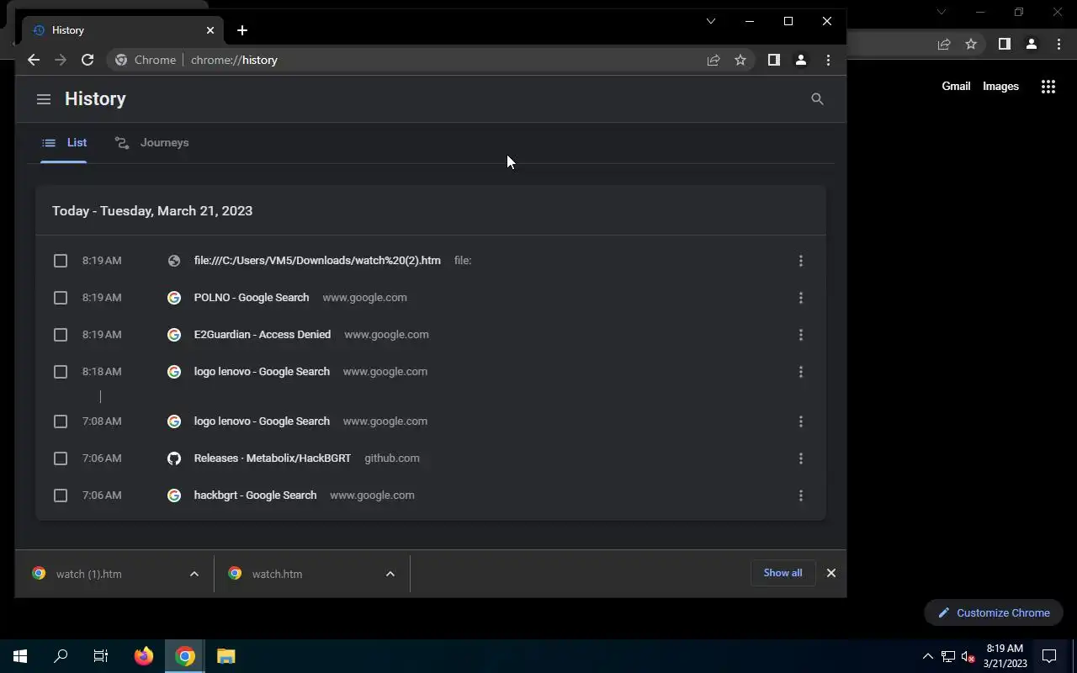This screenshot has height=673, width=1077.
Task: Switch to the Journeys tab
Action: pos(151,143)
